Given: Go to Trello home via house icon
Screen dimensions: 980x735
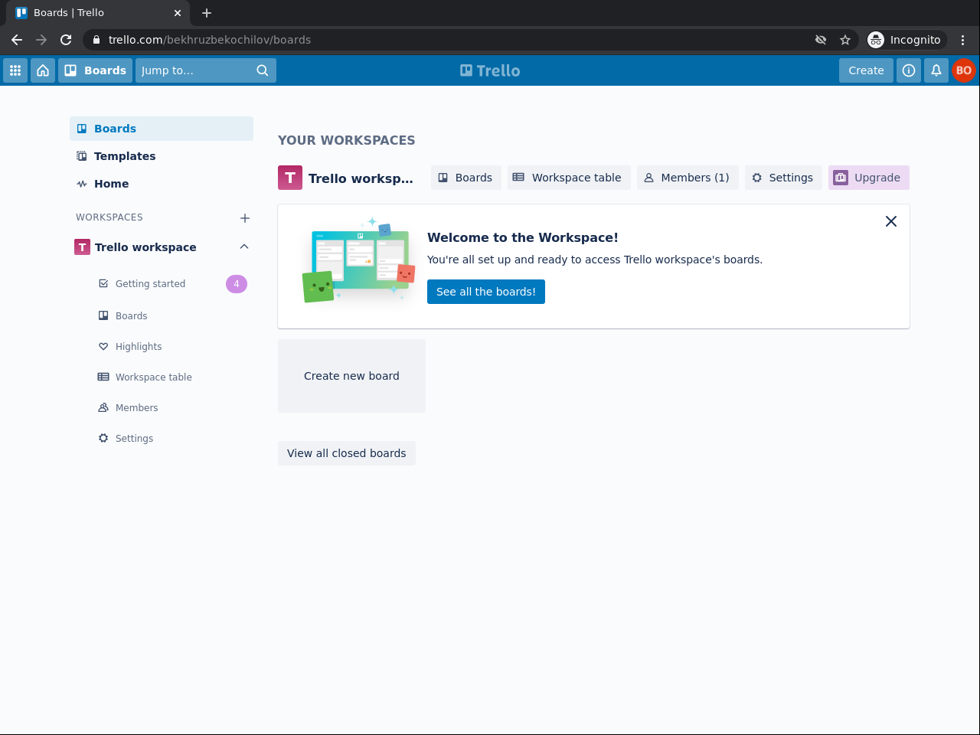Looking at the screenshot, I should tap(43, 70).
